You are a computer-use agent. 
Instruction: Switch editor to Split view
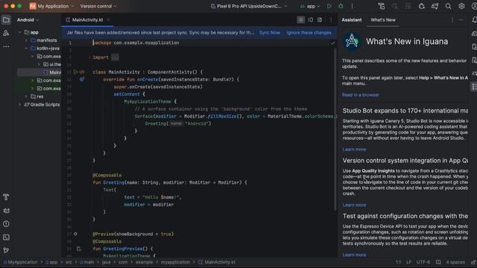point(310,20)
